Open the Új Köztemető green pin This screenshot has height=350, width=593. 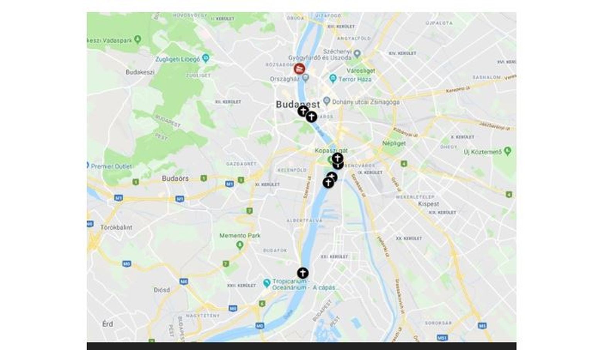[507, 151]
